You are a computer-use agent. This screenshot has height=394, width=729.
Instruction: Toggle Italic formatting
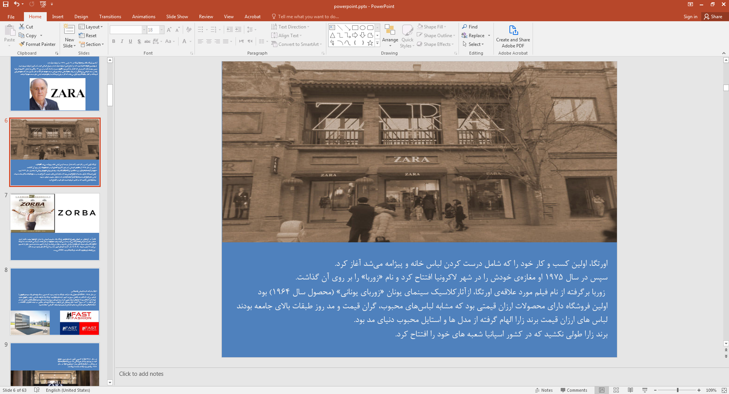tap(122, 41)
